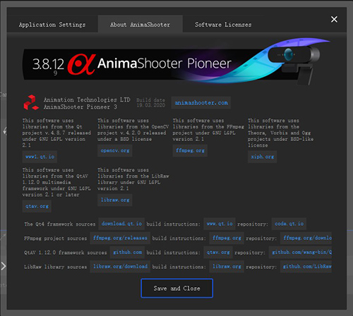Visit the opencv.org link
Viewport: 353px width, 316px height.
pos(115,150)
